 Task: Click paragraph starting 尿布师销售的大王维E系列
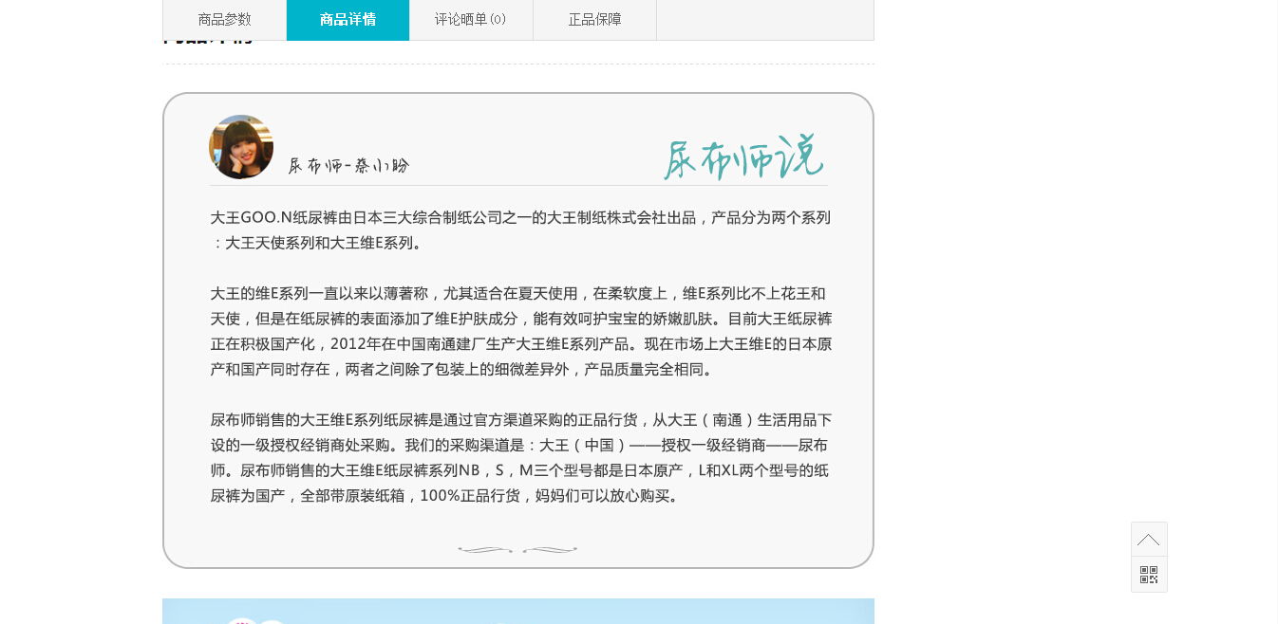click(520, 458)
